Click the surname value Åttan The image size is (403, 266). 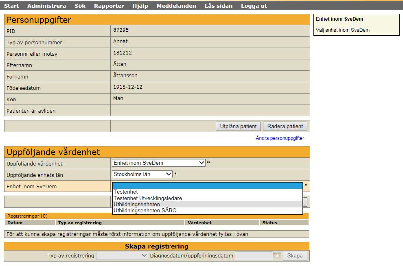pos(120,64)
